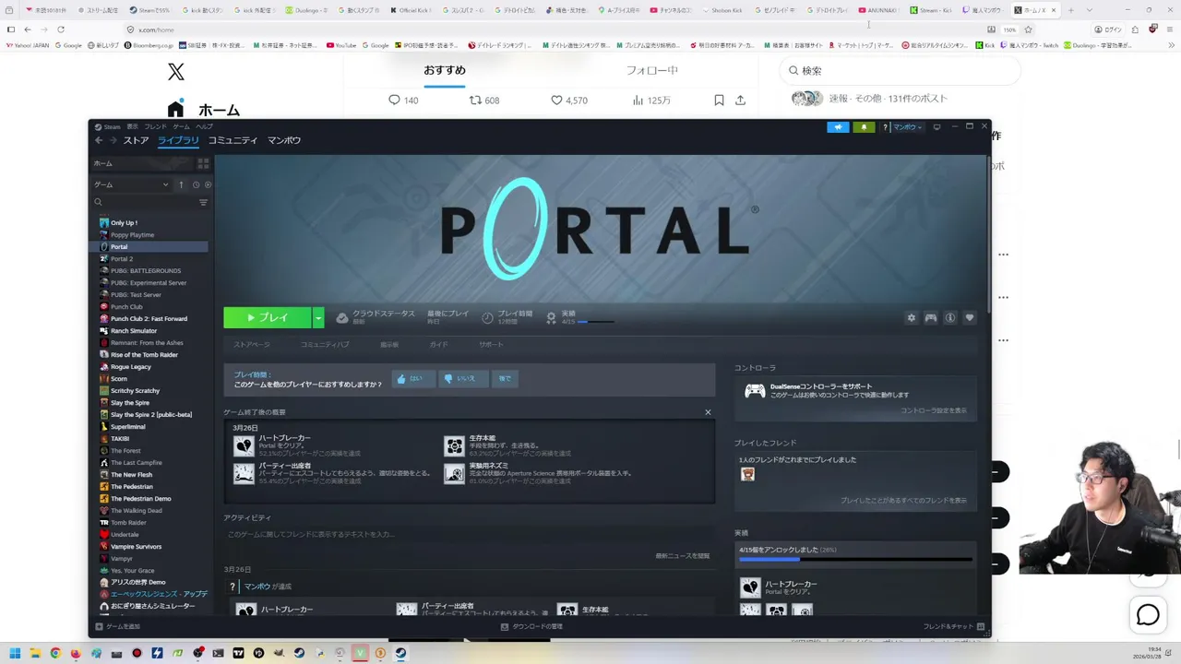The width and height of the screenshot is (1181, 664).
Task: Select Vampire Survivors in game list
Action: [136, 546]
